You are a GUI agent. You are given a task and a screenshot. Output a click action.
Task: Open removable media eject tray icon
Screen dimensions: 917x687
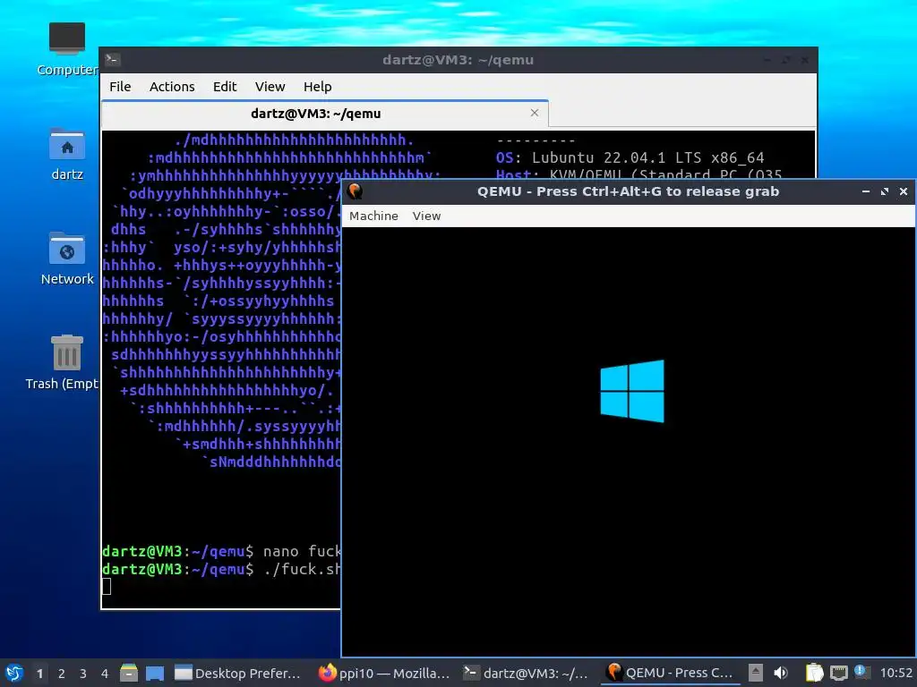pyautogui.click(x=756, y=673)
